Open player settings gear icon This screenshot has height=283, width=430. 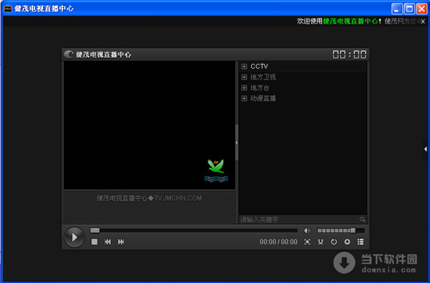(x=347, y=241)
